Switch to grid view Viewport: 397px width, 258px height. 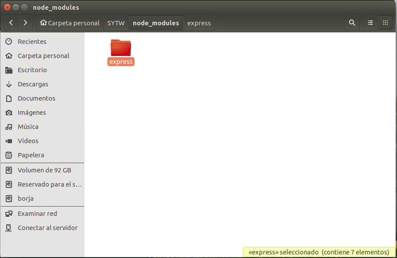385,23
